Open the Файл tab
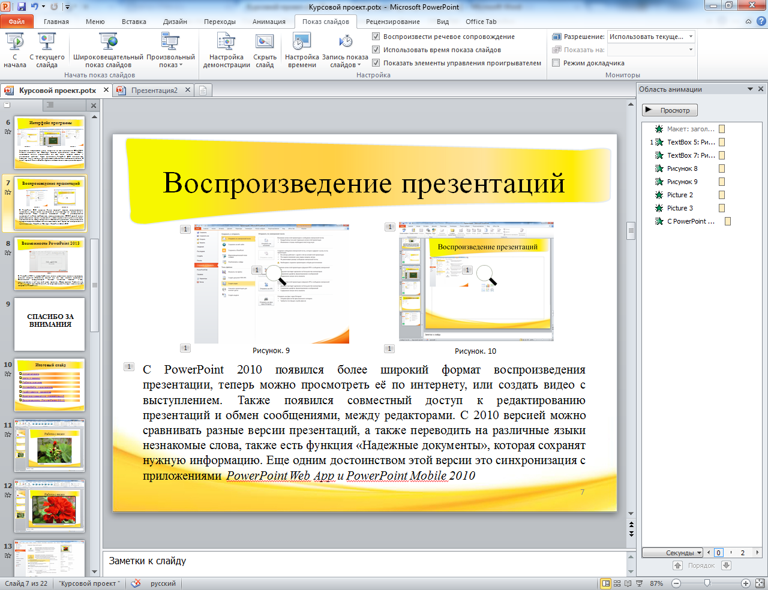 click(x=17, y=22)
